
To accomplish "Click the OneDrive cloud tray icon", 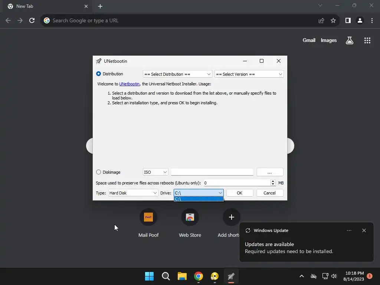I will click(x=314, y=276).
